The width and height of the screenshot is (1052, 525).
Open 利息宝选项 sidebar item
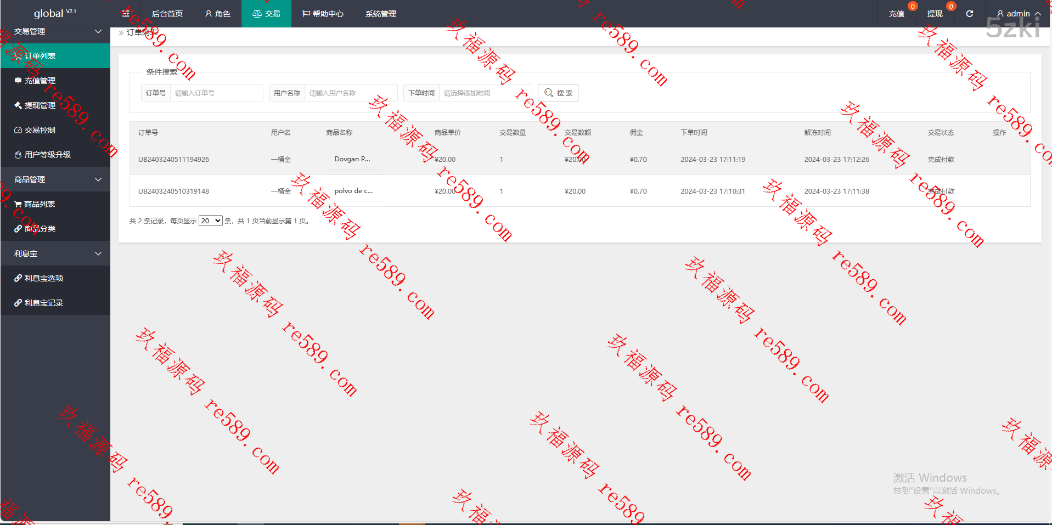click(x=43, y=278)
